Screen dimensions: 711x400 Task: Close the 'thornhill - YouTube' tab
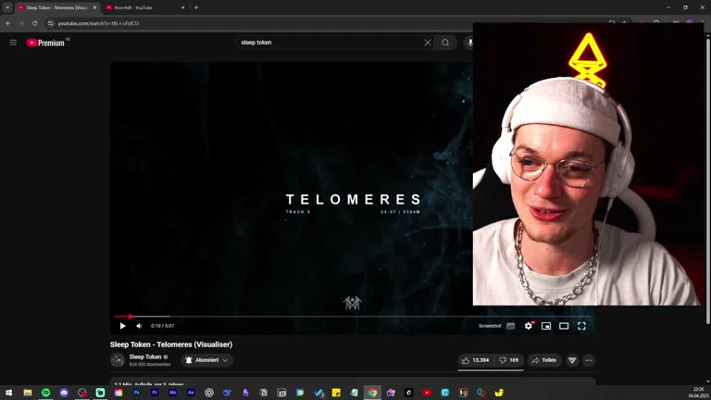point(182,7)
